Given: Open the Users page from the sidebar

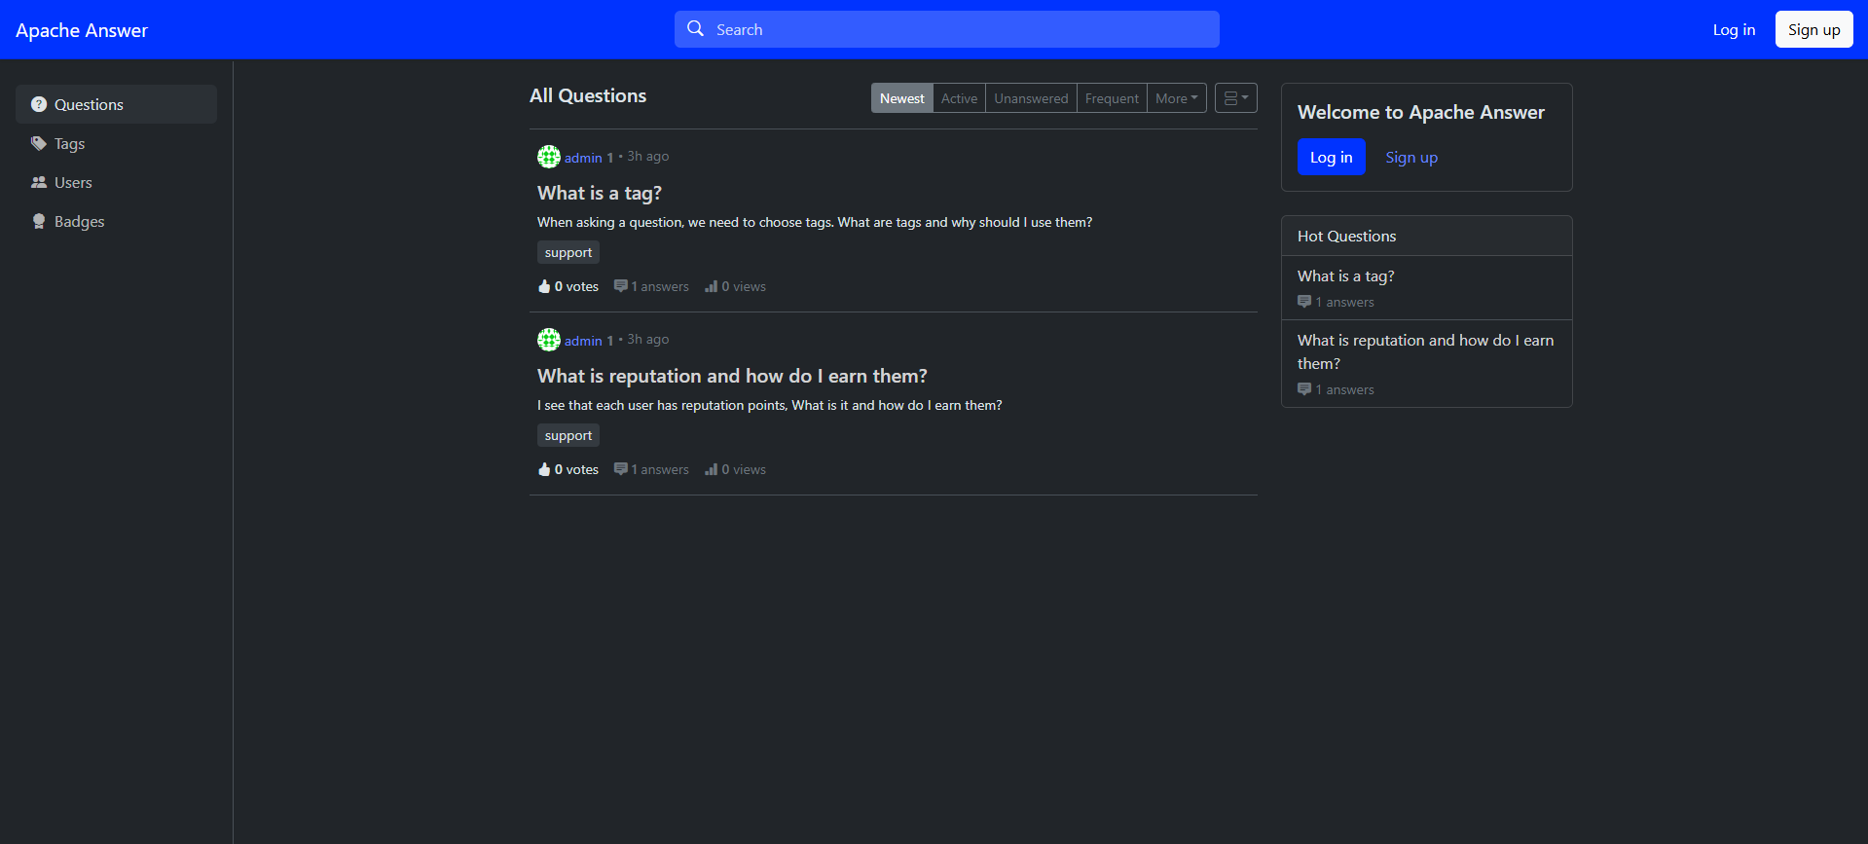Looking at the screenshot, I should pyautogui.click(x=116, y=182).
